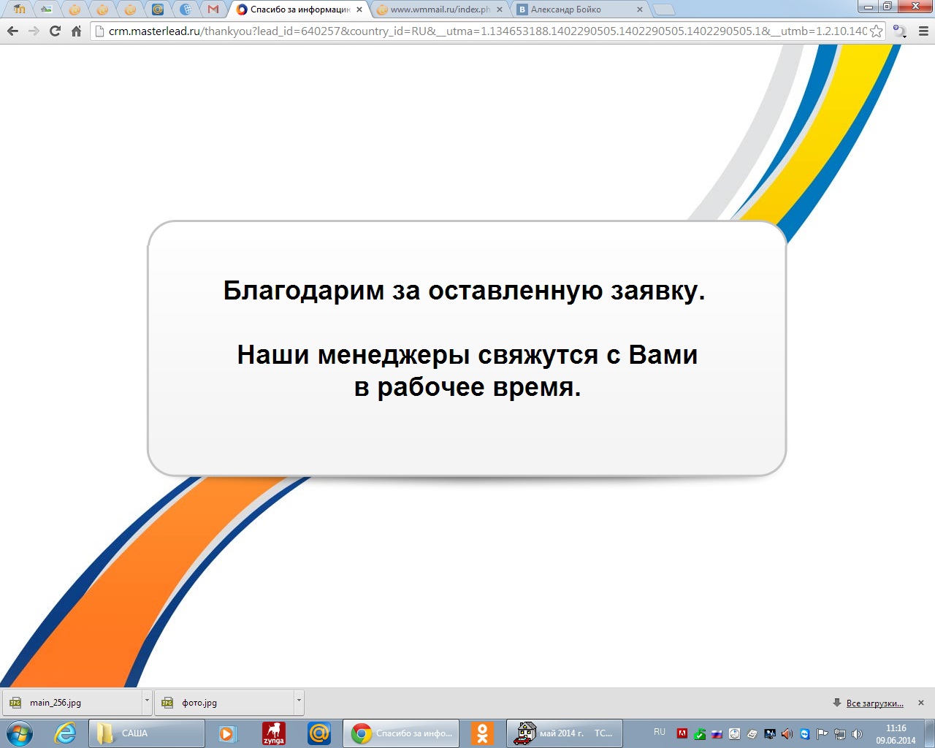935x748 pixels.
Task: Open the browser home page
Action: [76, 31]
